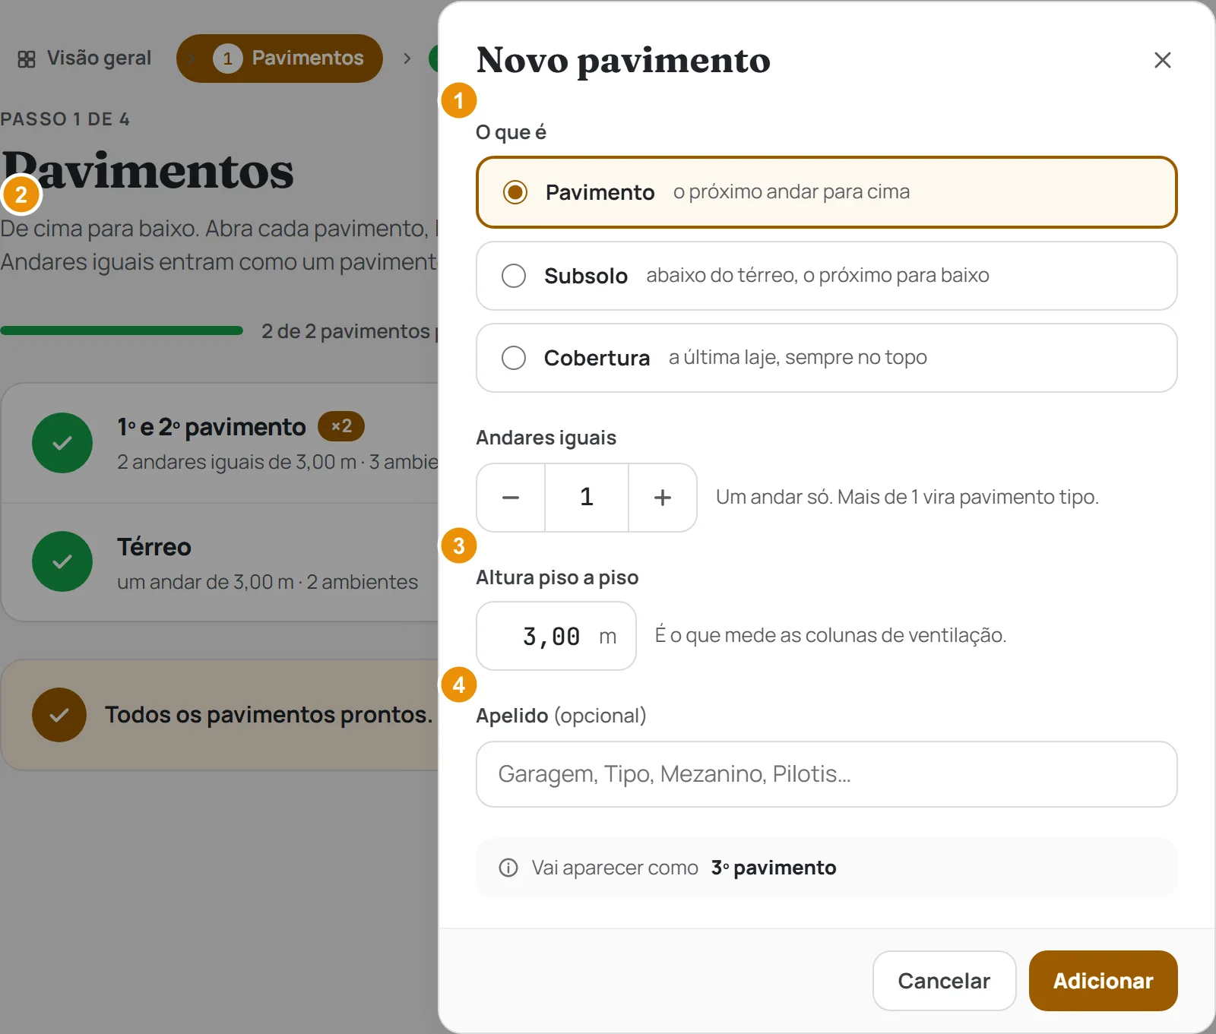Click the Cancelar button
This screenshot has width=1216, height=1034.
(944, 981)
